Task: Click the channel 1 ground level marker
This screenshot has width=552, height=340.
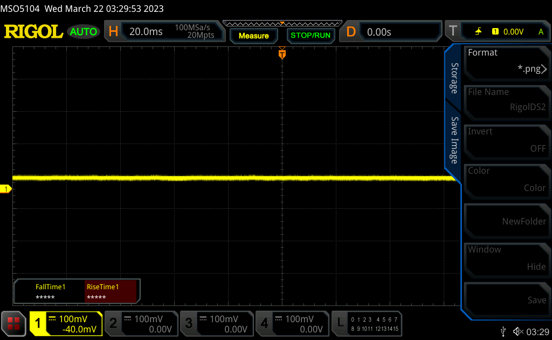Action: pos(5,189)
